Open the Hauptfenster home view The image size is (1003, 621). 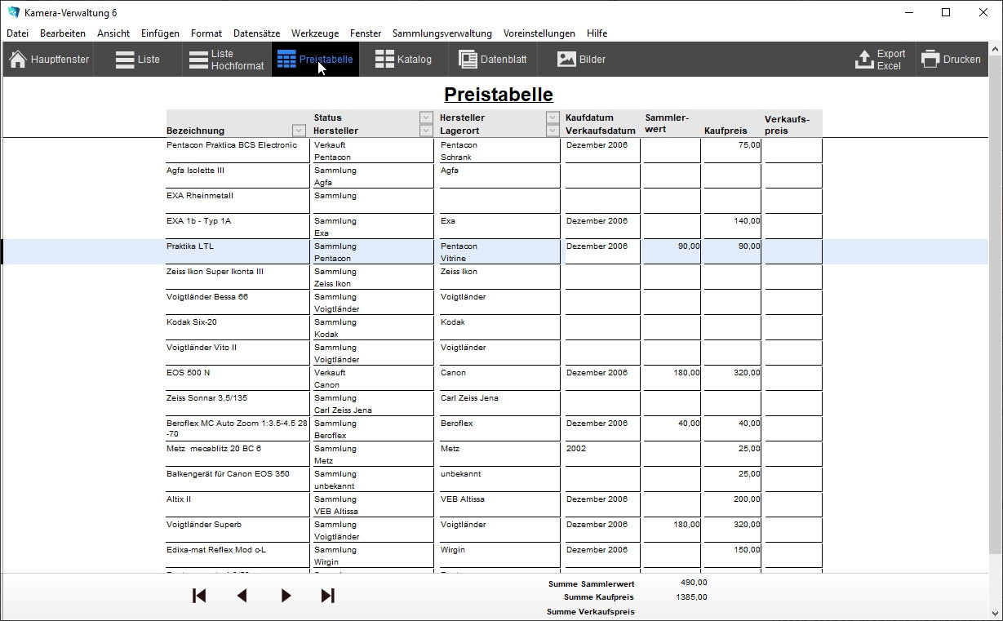click(x=49, y=60)
